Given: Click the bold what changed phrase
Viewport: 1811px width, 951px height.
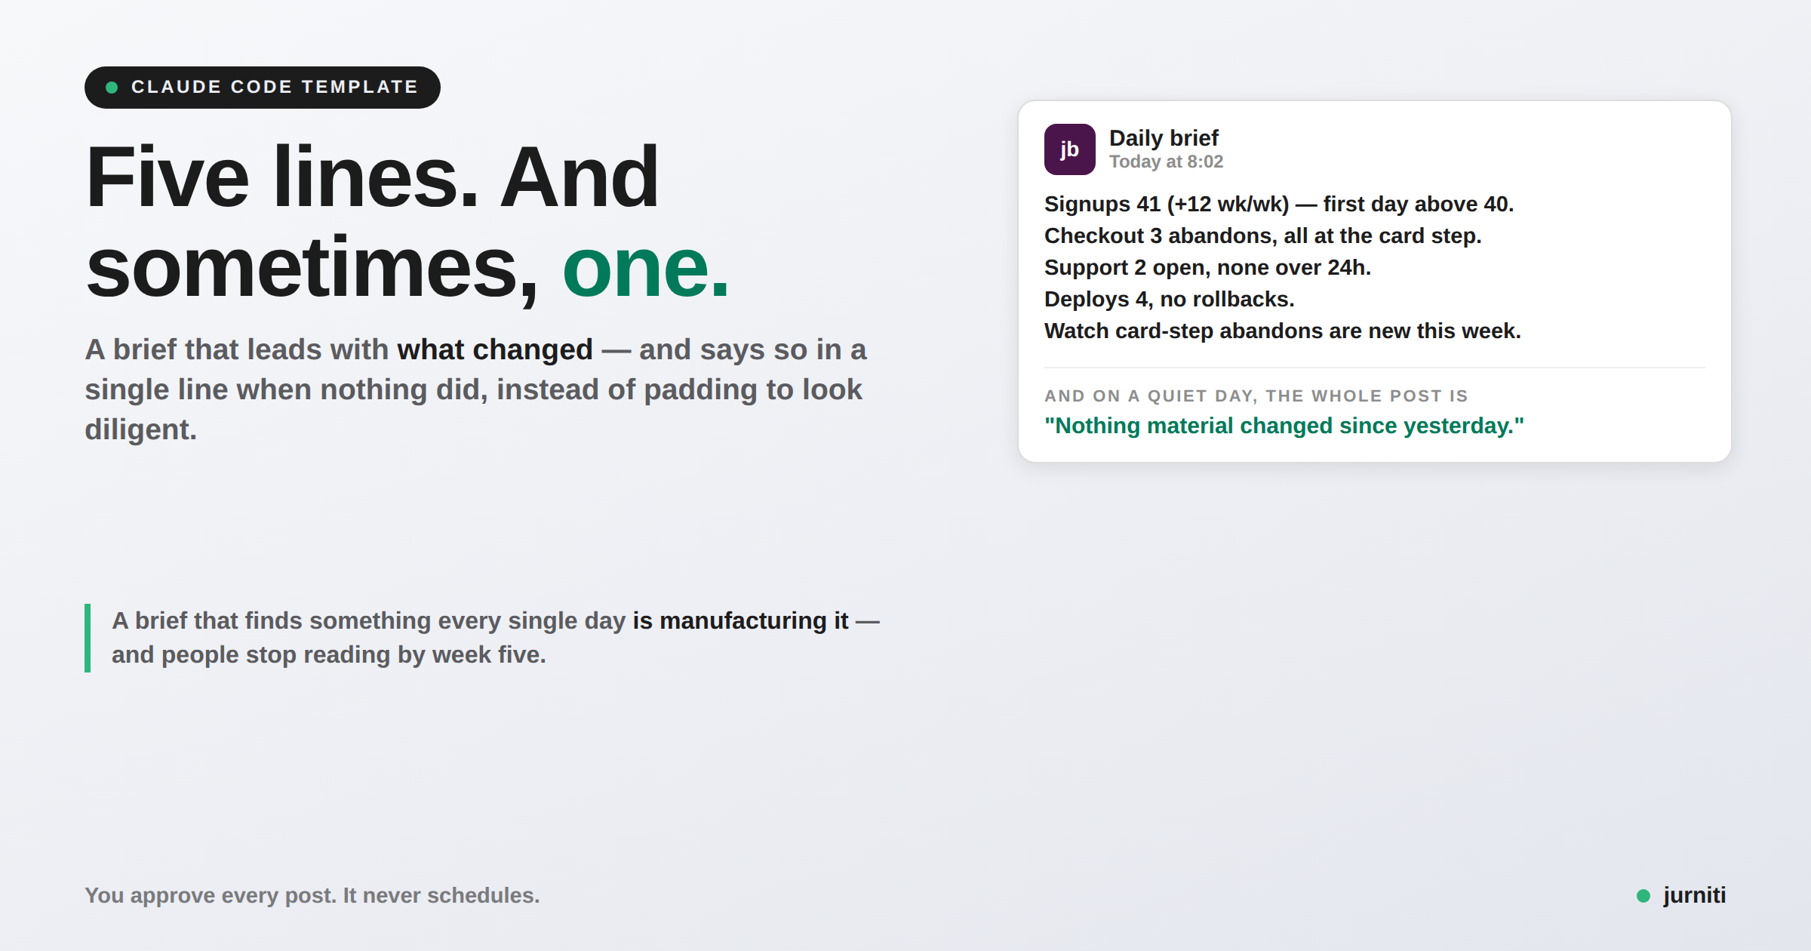Looking at the screenshot, I should coord(495,349).
